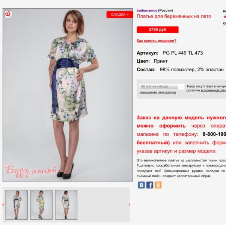Select second thumbnail front view
The image size is (226, 225).
tap(41, 204)
